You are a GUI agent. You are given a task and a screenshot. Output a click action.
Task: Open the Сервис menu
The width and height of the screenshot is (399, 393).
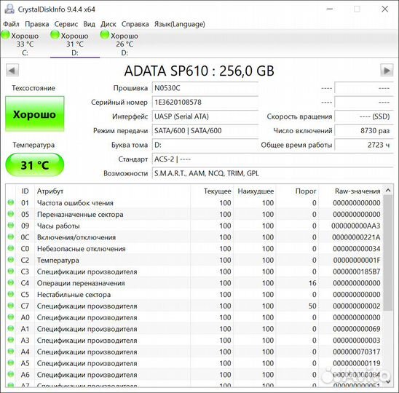66,24
